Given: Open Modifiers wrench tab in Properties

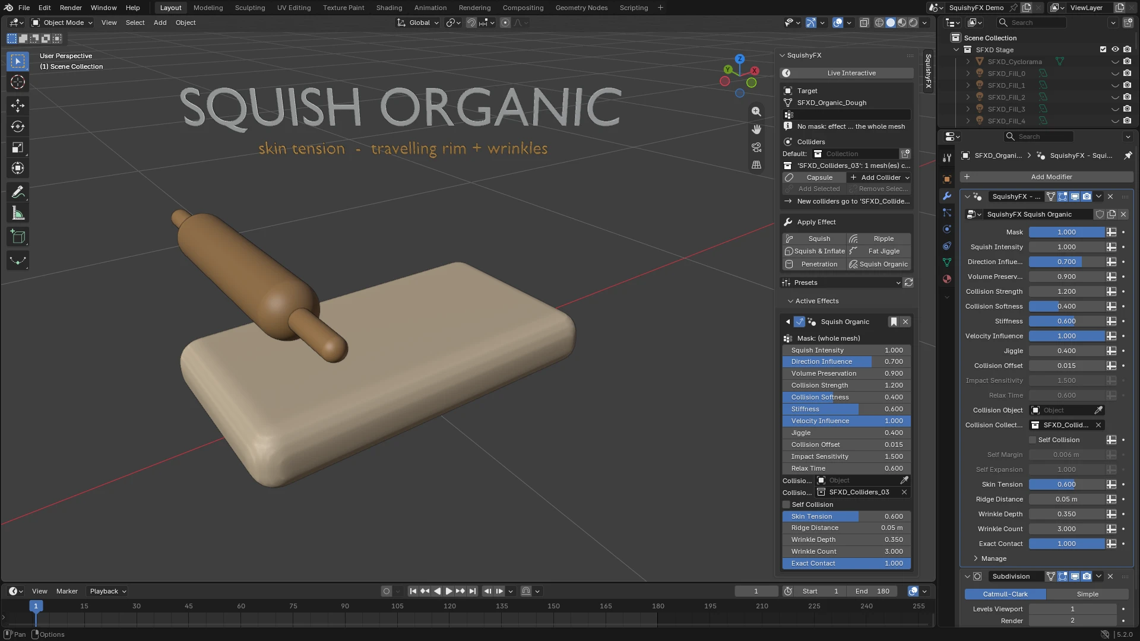Looking at the screenshot, I should coord(947,196).
